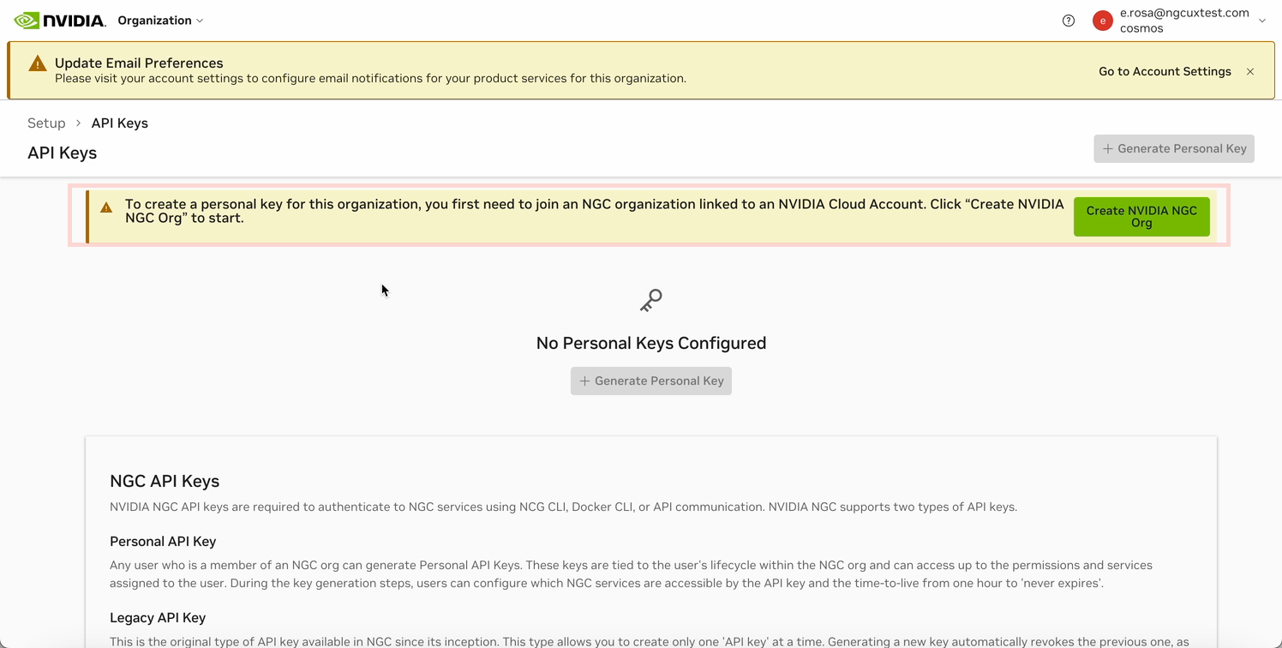Click the NGC API Keys heading
The height and width of the screenshot is (648, 1282).
click(165, 481)
